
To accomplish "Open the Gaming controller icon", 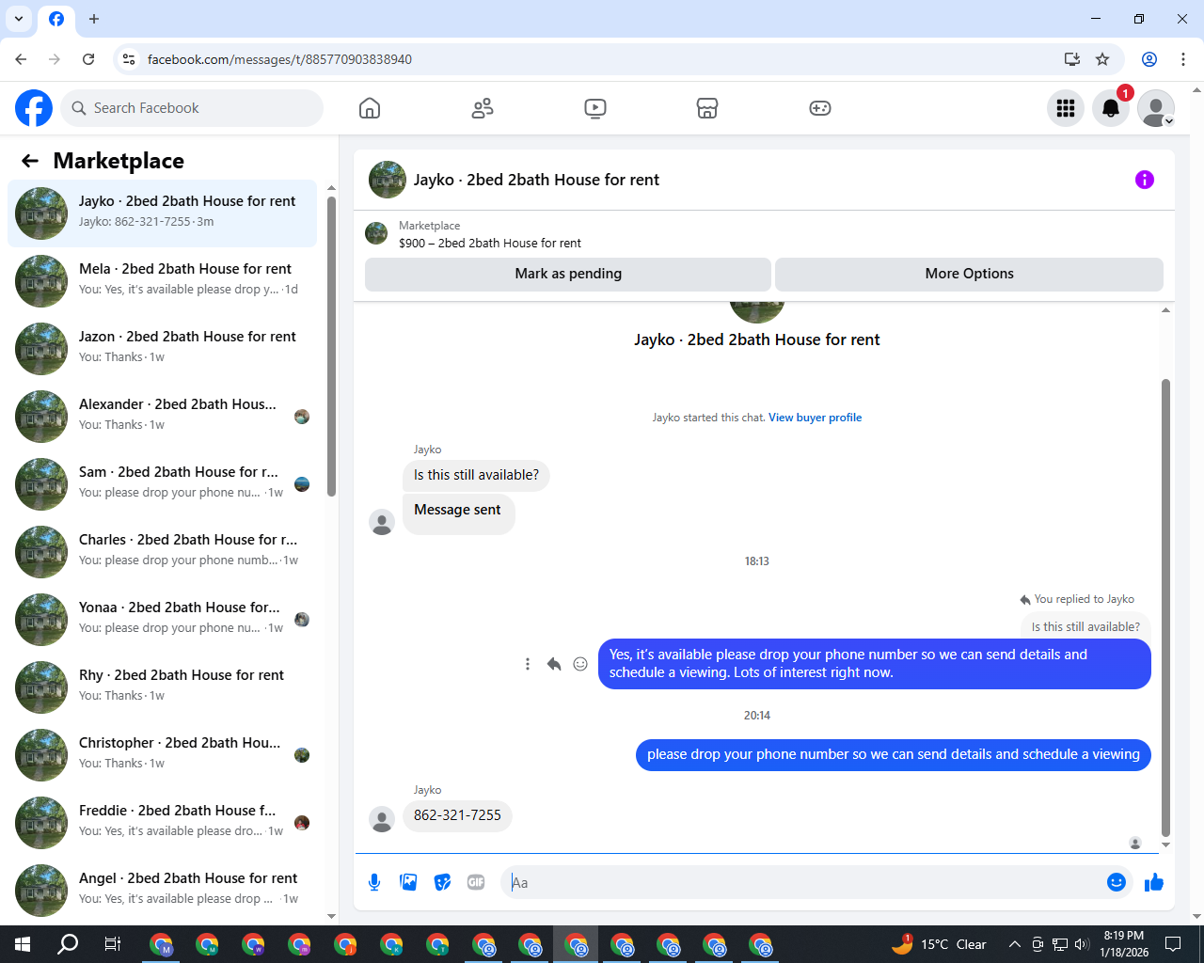I will (820, 108).
